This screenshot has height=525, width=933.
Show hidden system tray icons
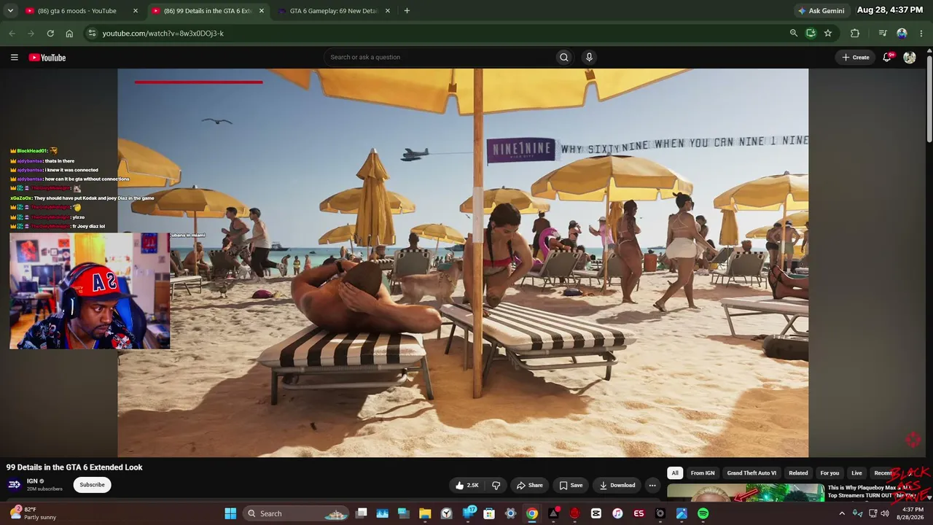[842, 513]
